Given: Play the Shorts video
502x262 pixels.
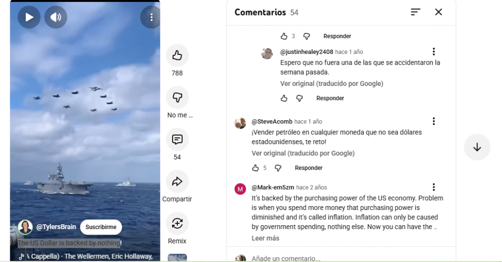Looking at the screenshot, I should point(29,17).
